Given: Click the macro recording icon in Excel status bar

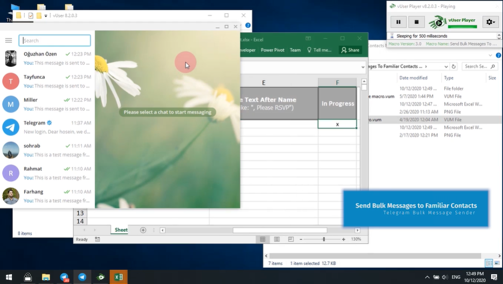Looking at the screenshot, I should coord(97,239).
